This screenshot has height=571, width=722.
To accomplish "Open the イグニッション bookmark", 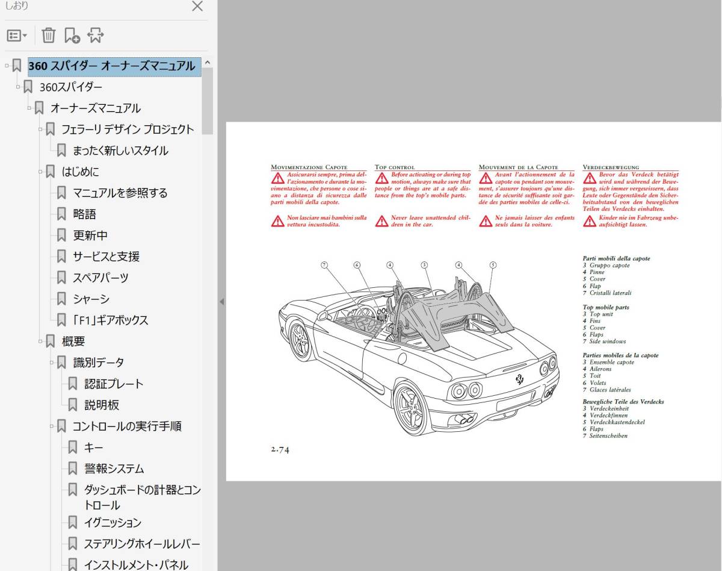I will coord(113,523).
